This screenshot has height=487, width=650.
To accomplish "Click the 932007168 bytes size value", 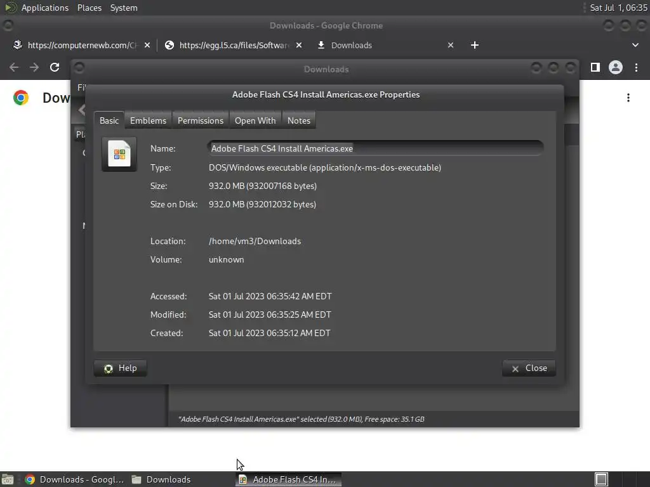I will (x=263, y=186).
